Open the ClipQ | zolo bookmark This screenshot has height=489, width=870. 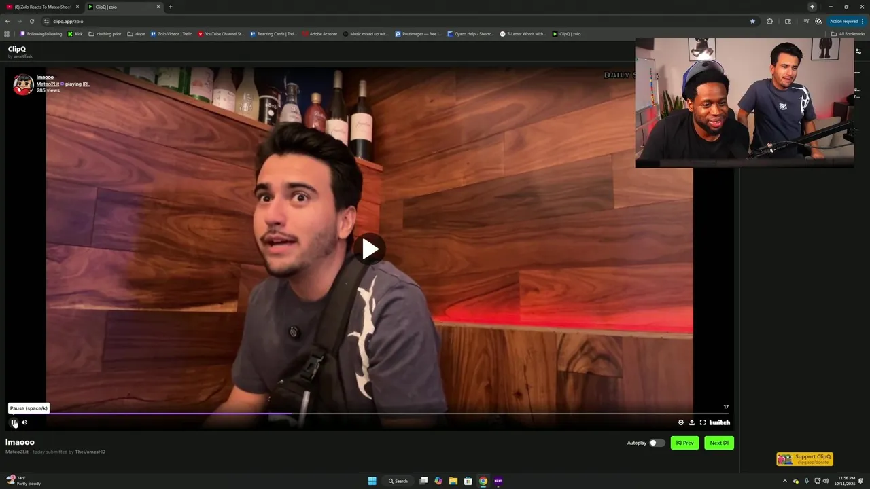tap(566, 33)
